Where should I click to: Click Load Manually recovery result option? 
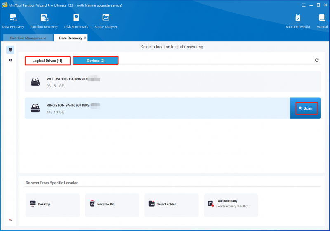[231, 205]
